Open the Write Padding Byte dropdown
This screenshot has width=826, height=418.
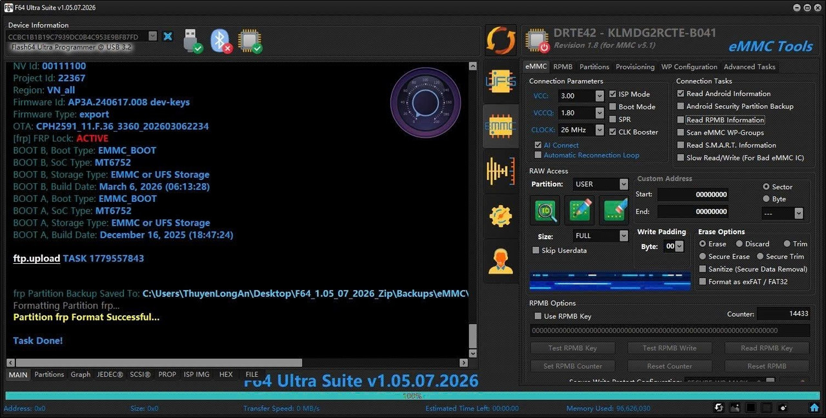[x=679, y=246]
